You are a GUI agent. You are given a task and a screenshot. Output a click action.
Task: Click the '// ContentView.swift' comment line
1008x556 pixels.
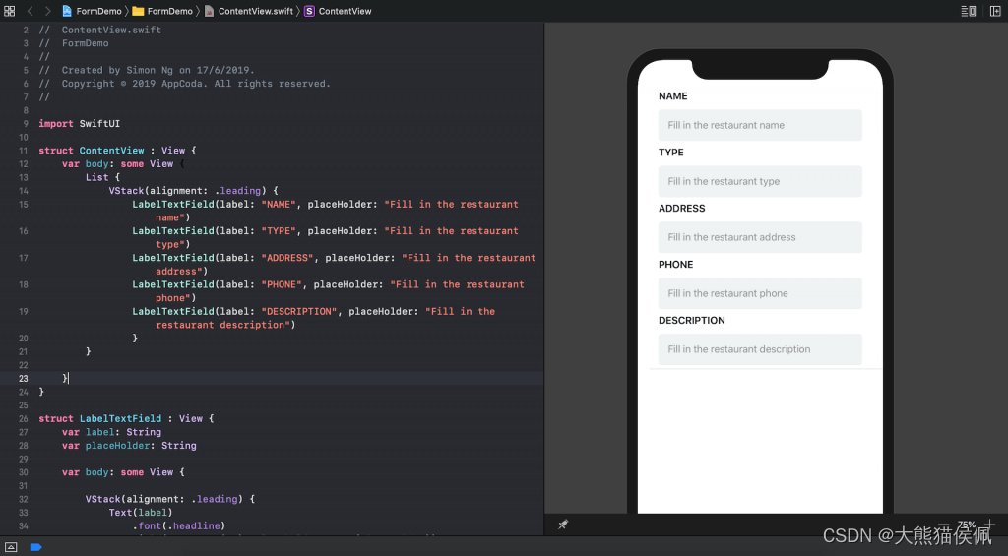pos(99,31)
